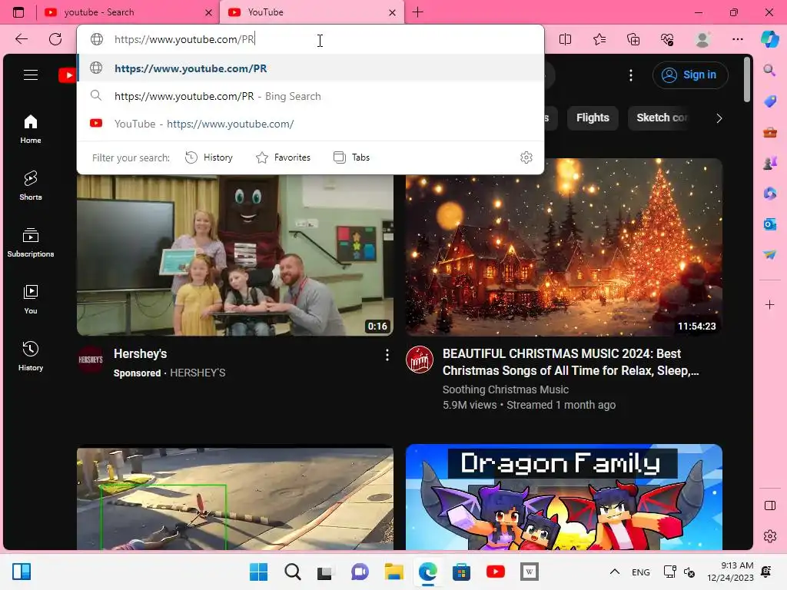Open Tab actions menu icon
787x590 pixels.
point(18,12)
